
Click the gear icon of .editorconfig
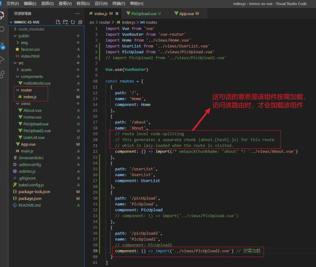pyautogui.click(x=15, y=165)
